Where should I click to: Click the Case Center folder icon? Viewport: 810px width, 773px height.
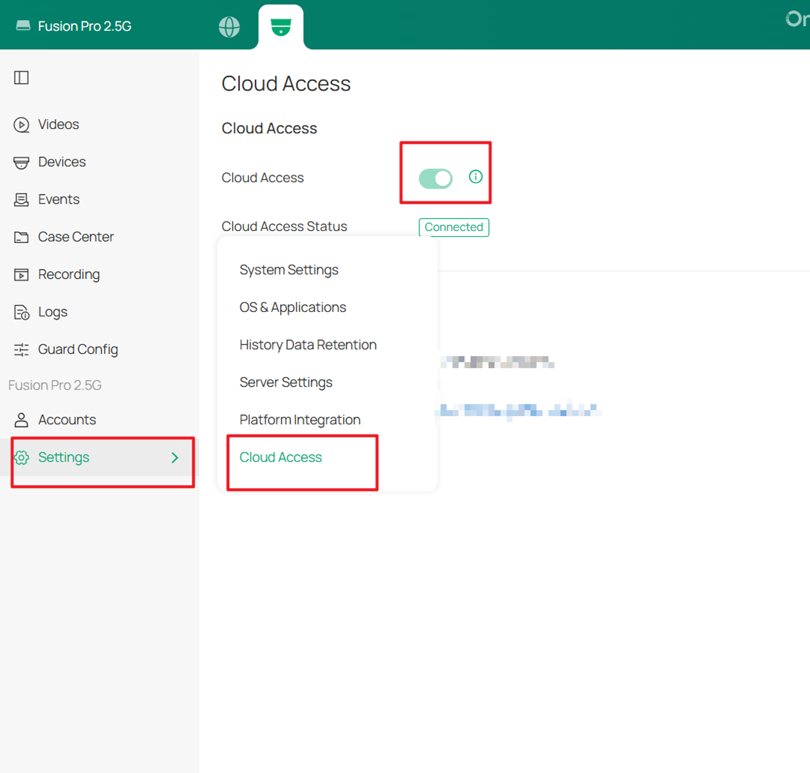[21, 237]
